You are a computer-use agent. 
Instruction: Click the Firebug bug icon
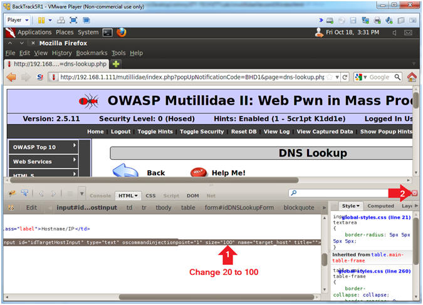click(12, 193)
